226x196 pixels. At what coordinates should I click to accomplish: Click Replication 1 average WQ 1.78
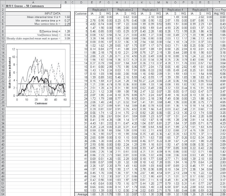pos(109,194)
